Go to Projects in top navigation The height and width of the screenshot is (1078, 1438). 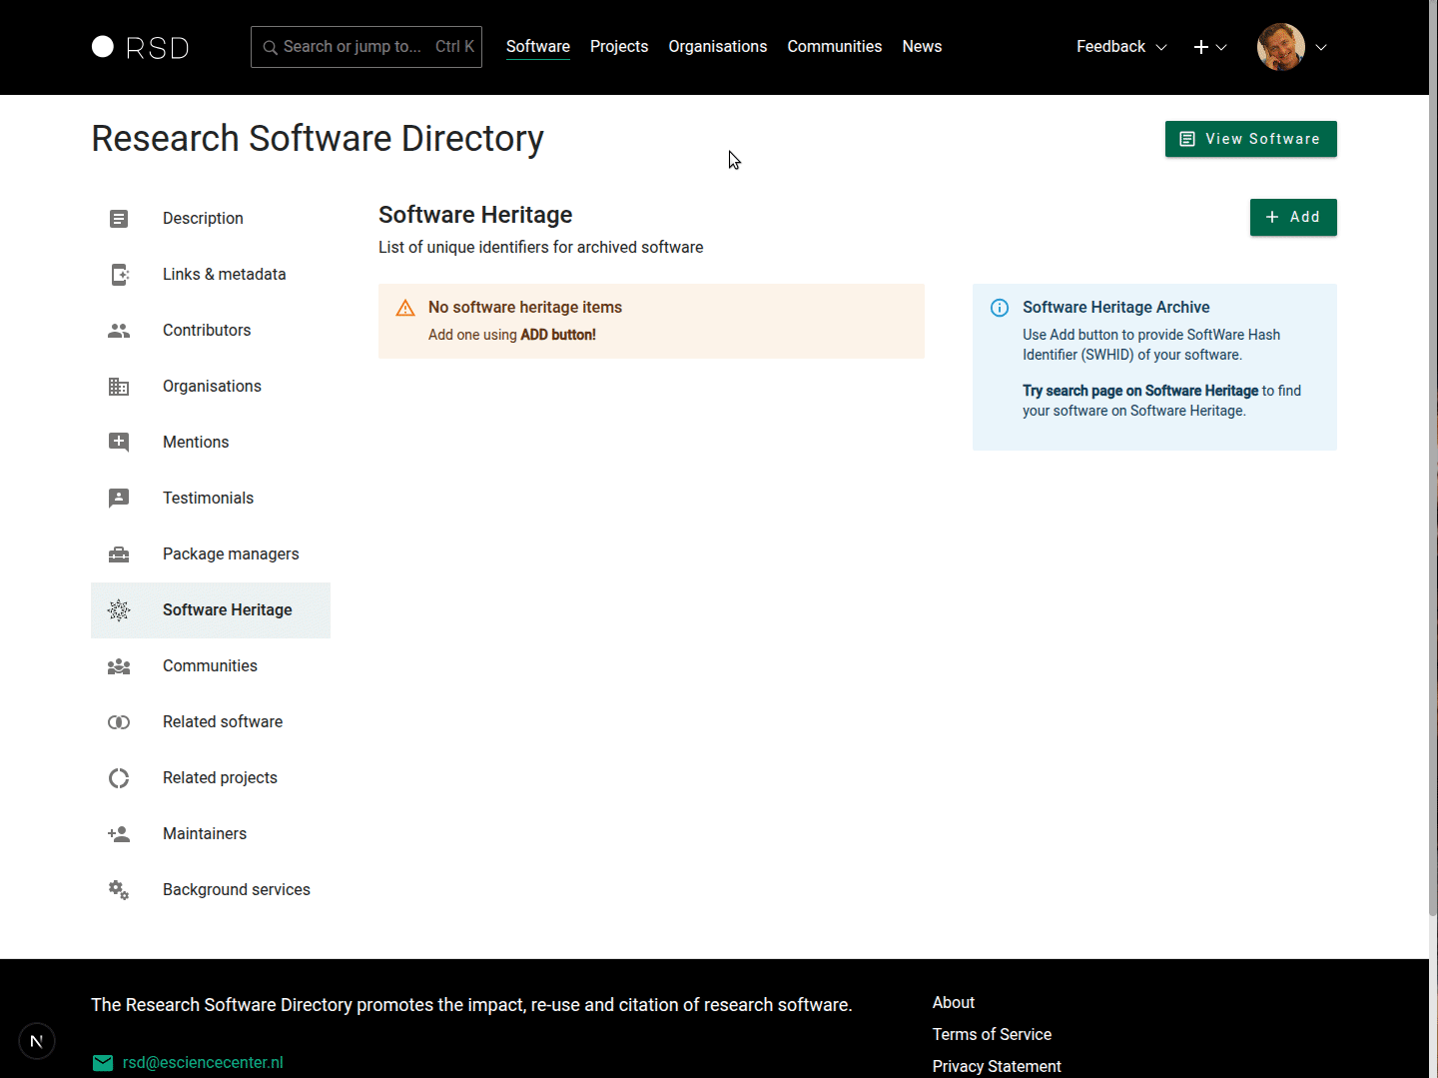[x=618, y=47]
